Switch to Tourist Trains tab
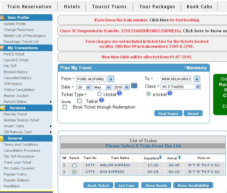227x193 pixels. pyautogui.click(x=109, y=7)
